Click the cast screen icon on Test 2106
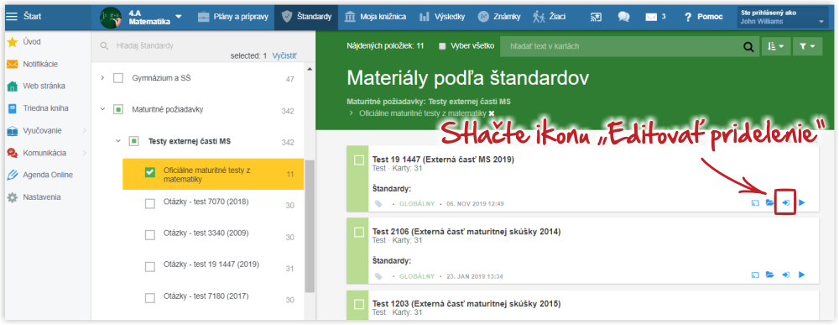The height and width of the screenshot is (325, 839). tap(755, 275)
